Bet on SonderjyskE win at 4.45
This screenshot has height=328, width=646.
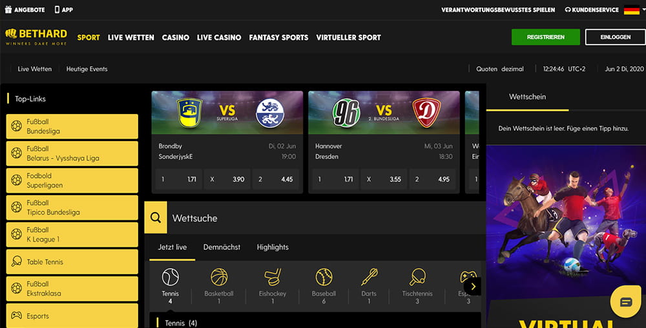276,179
